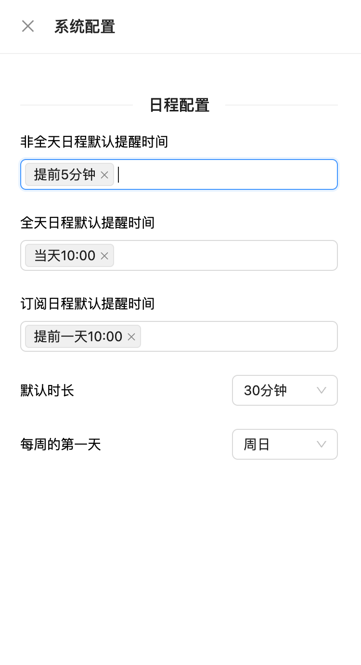Click the 订阅日程默认提醒时间 label
Image resolution: width=361 pixels, height=665 pixels.
[87, 304]
